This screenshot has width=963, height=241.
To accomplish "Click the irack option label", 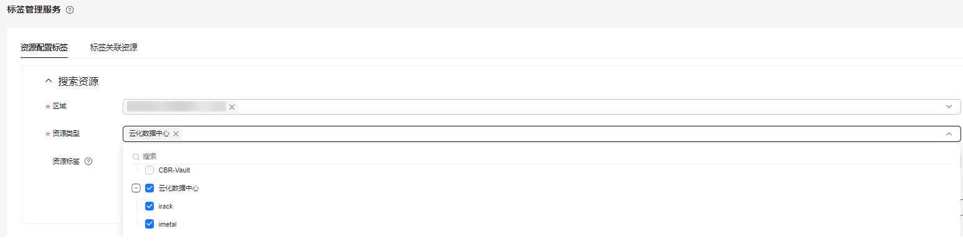I will [166, 206].
